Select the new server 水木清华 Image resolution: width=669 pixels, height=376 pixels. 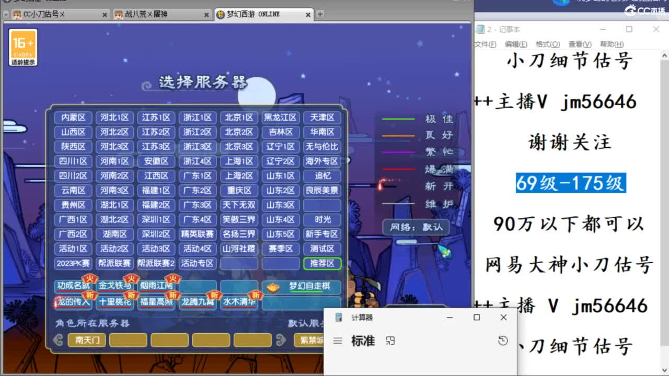click(x=239, y=302)
